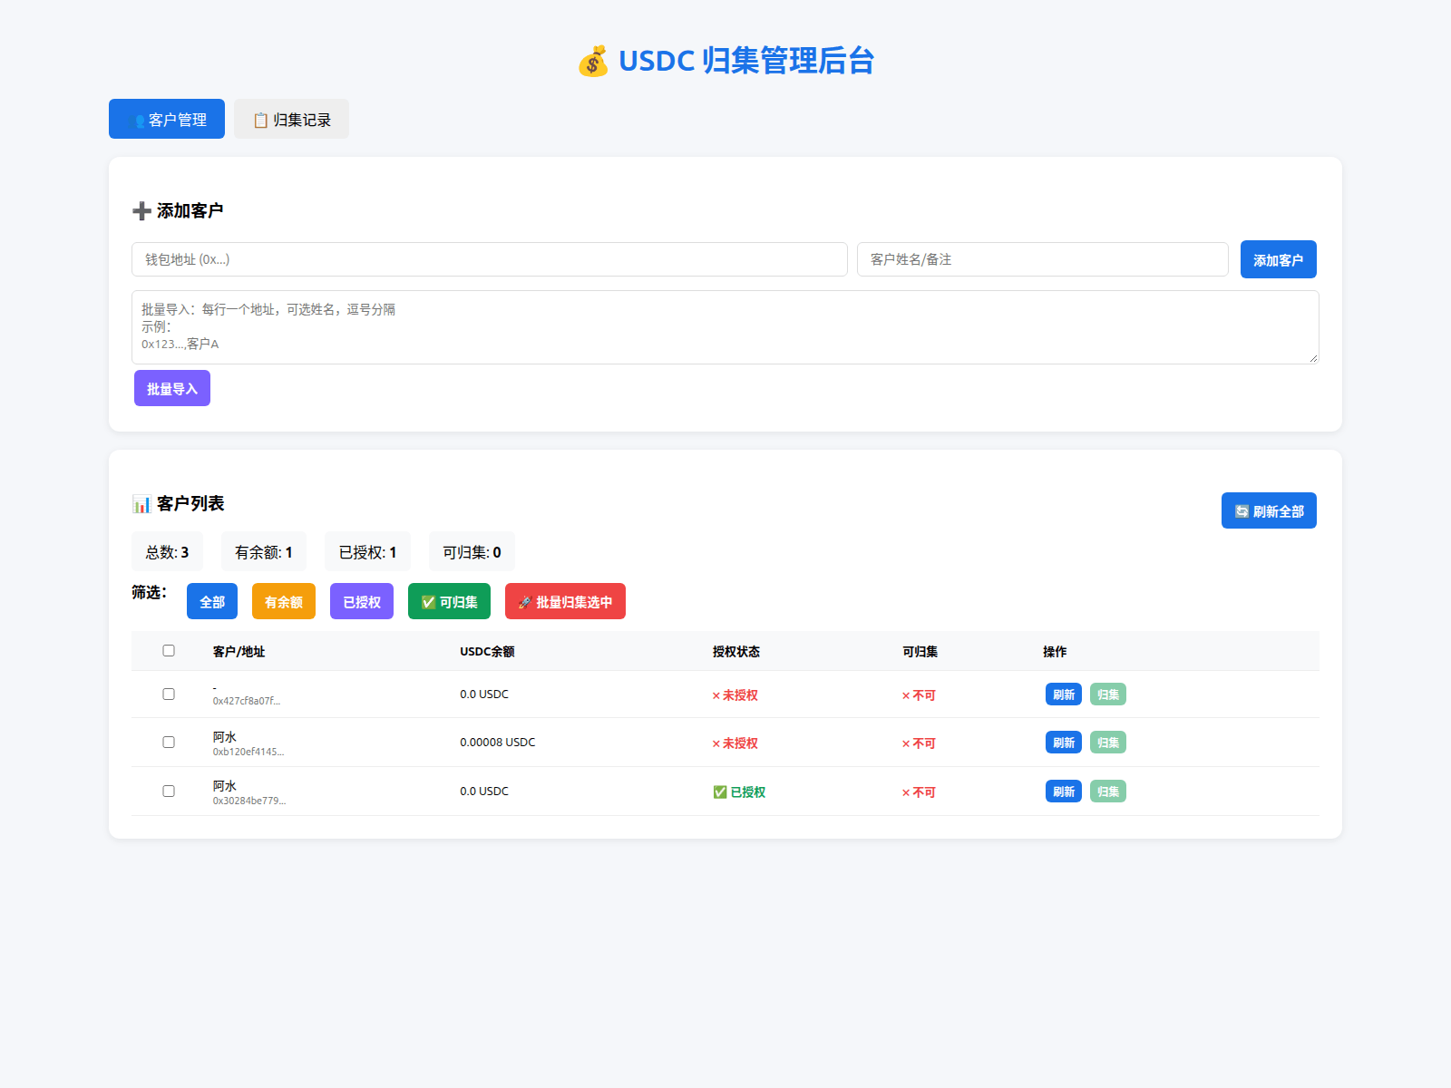This screenshot has height=1088, width=1451.
Task: Click 刷新 for 0x30284be779 row
Action: [x=1064, y=792]
